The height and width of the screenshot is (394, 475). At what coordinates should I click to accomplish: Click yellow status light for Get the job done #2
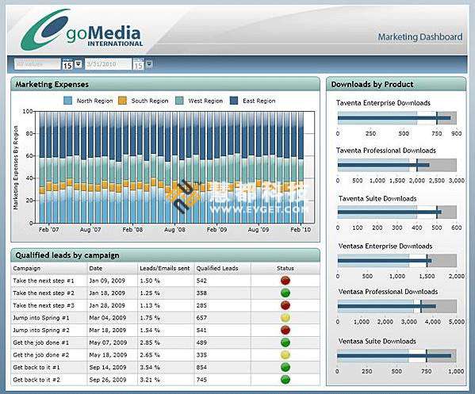(285, 355)
